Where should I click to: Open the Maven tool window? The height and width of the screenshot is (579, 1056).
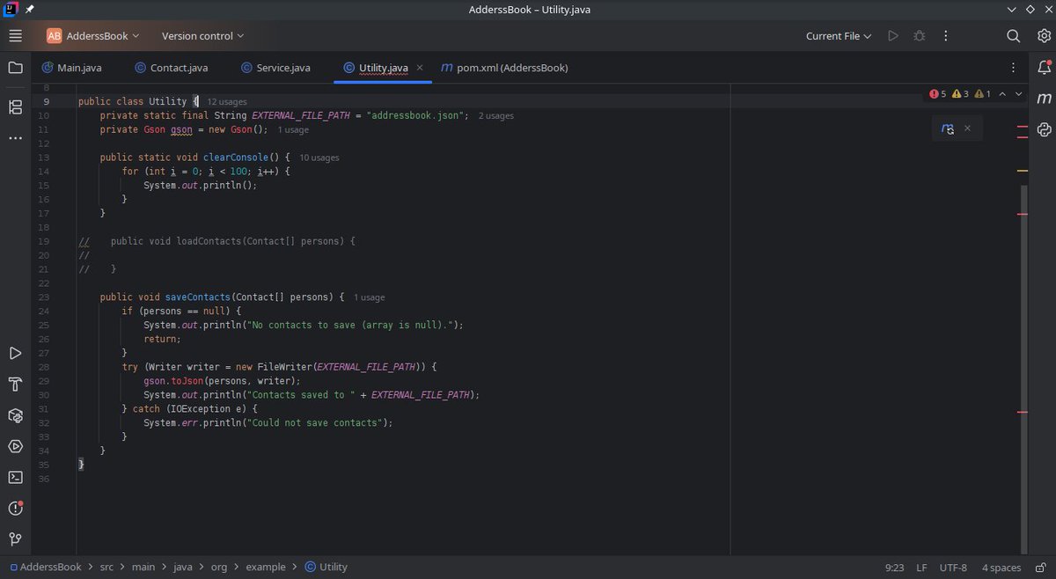[x=1045, y=99]
